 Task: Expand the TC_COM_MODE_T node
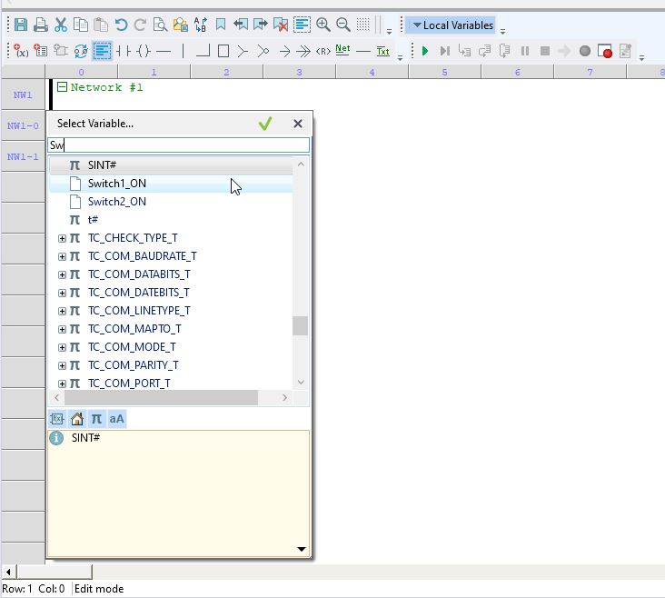62,347
